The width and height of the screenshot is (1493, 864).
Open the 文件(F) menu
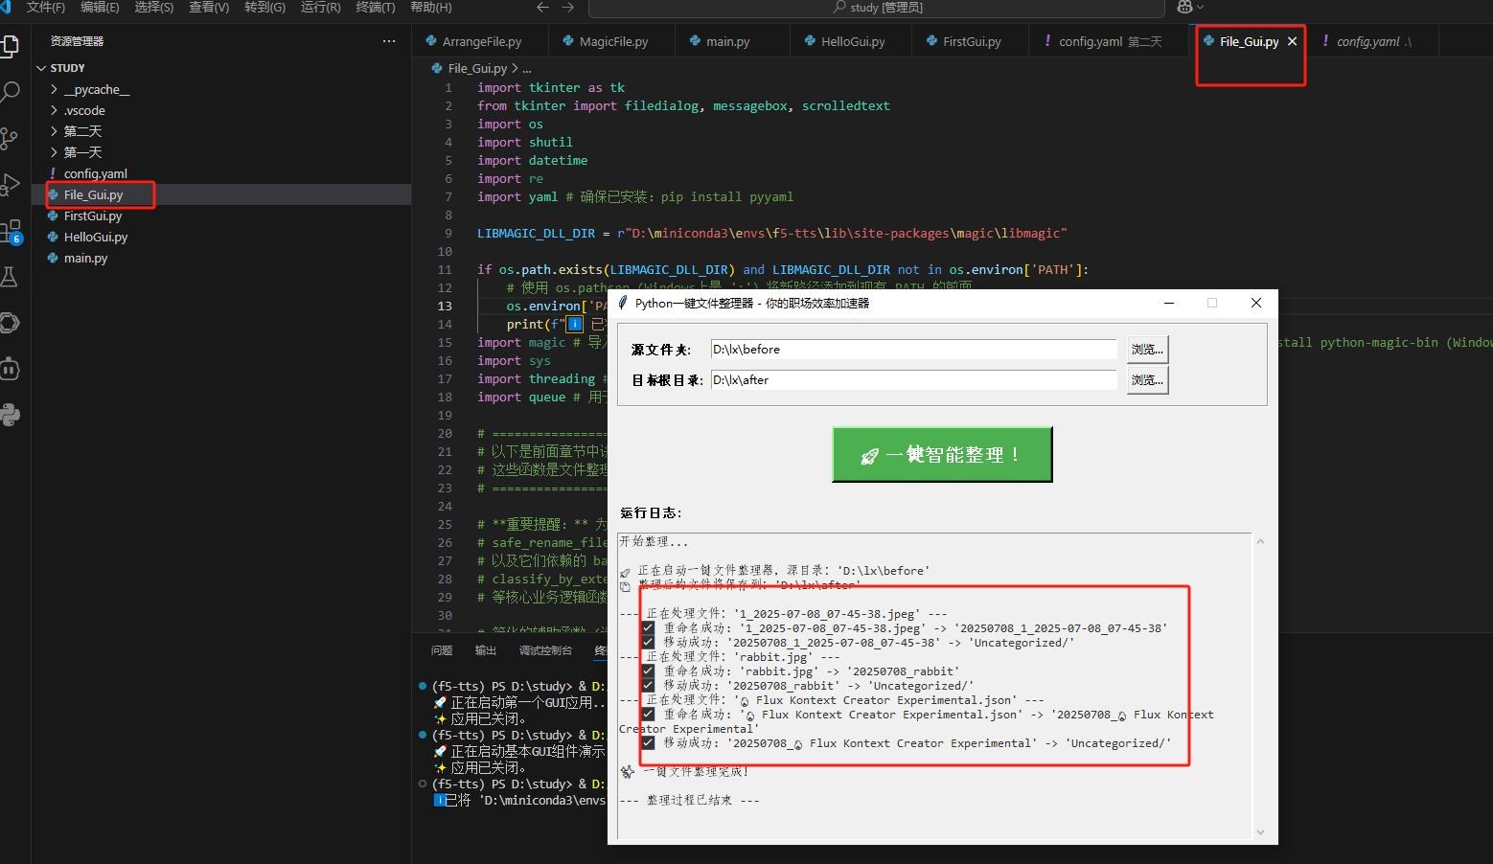point(45,7)
